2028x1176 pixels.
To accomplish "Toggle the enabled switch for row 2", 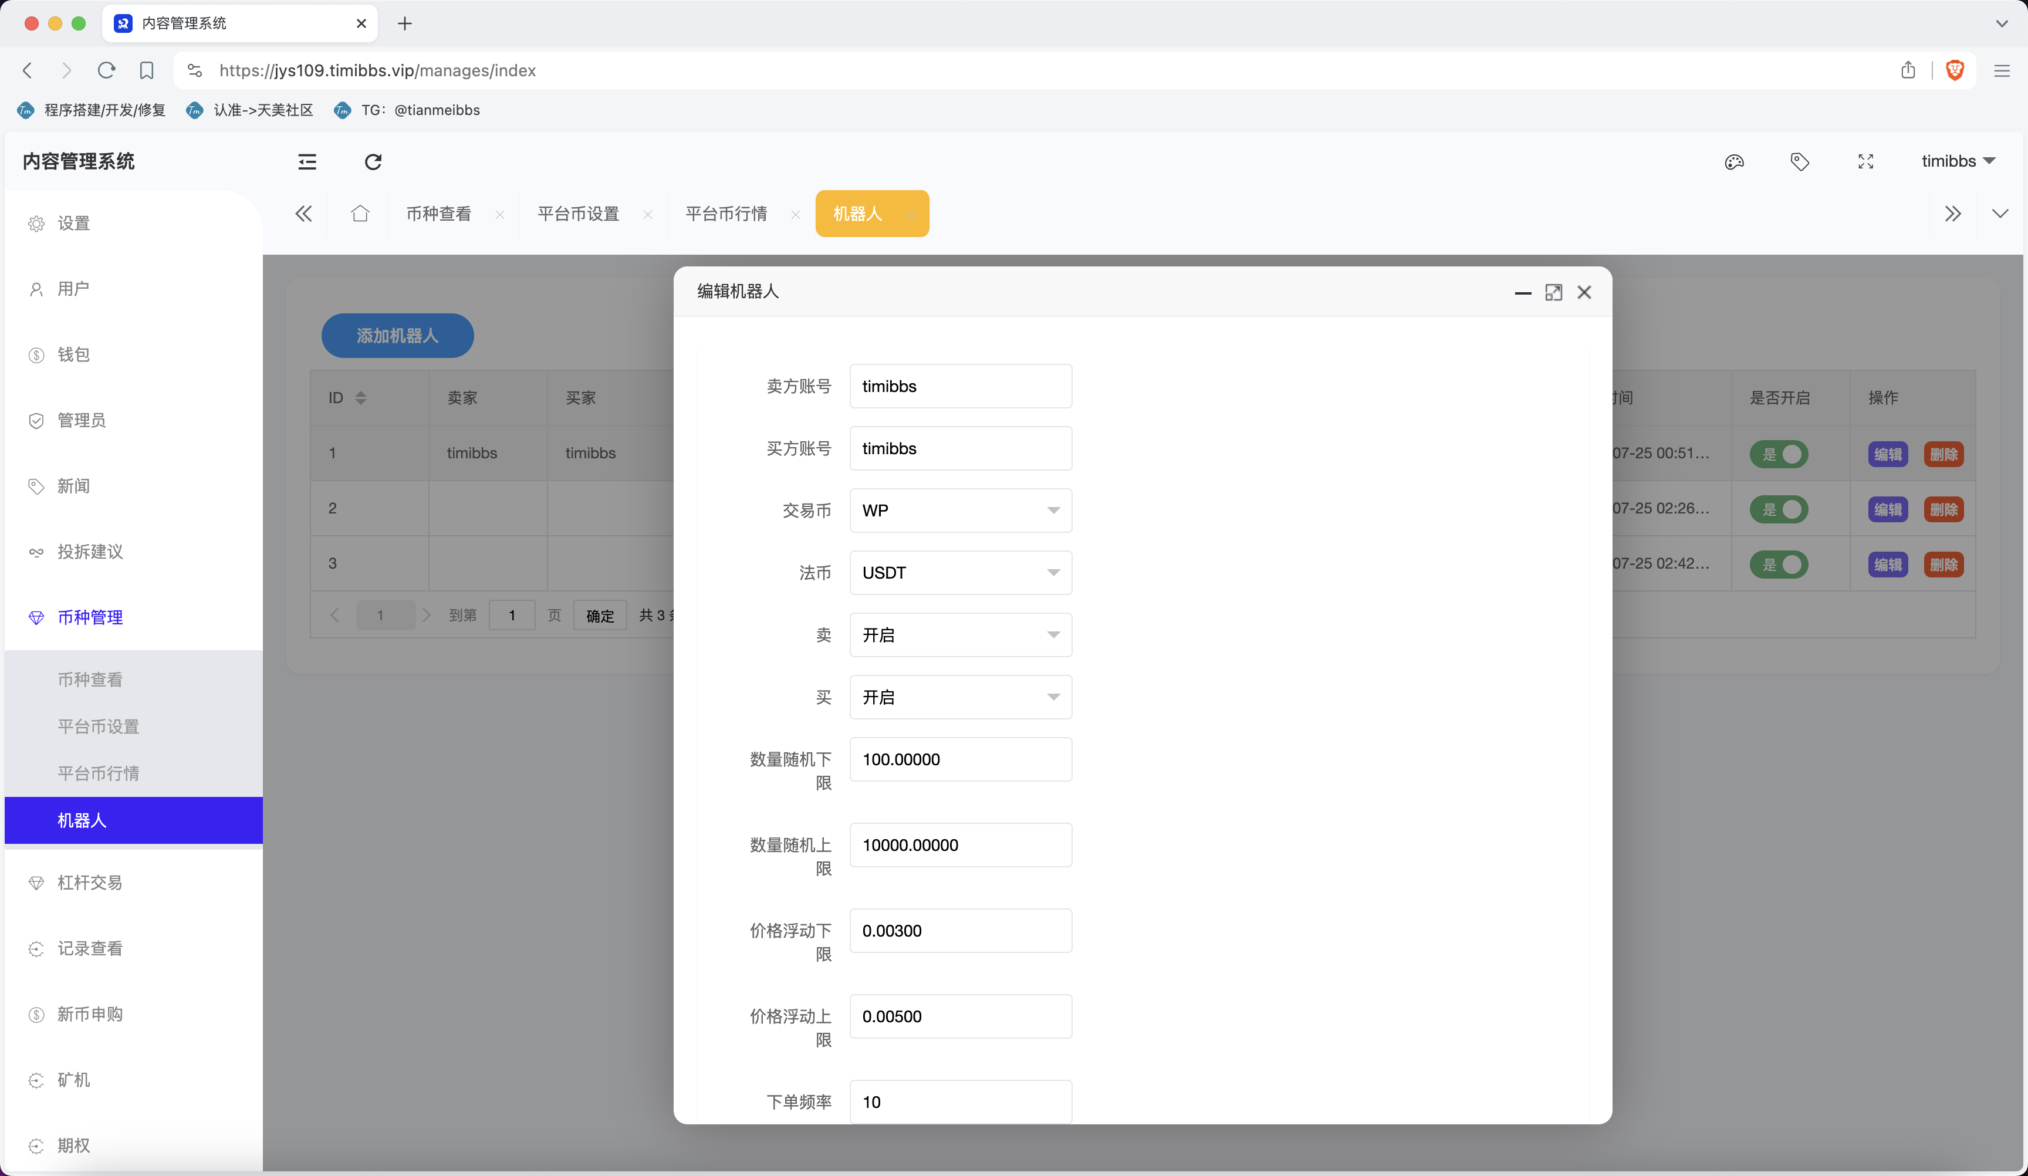I will tap(1779, 509).
